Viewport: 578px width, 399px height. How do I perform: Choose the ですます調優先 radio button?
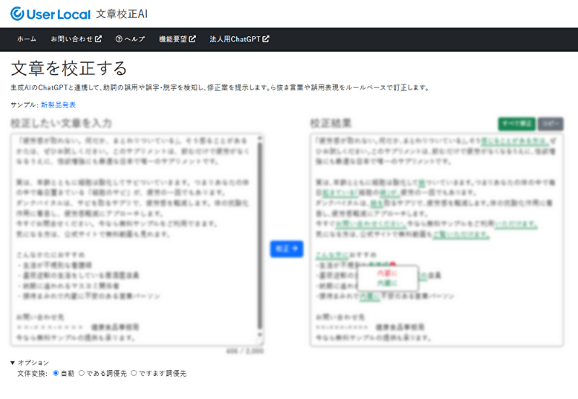pos(134,373)
